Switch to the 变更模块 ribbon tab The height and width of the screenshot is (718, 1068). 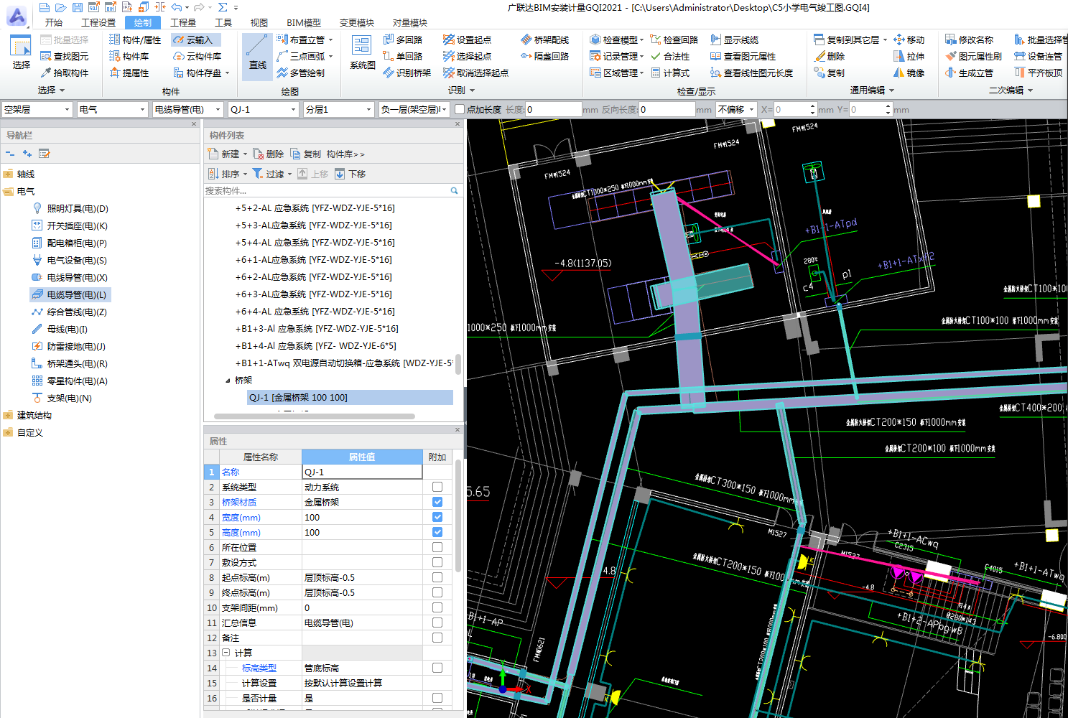pyautogui.click(x=357, y=22)
